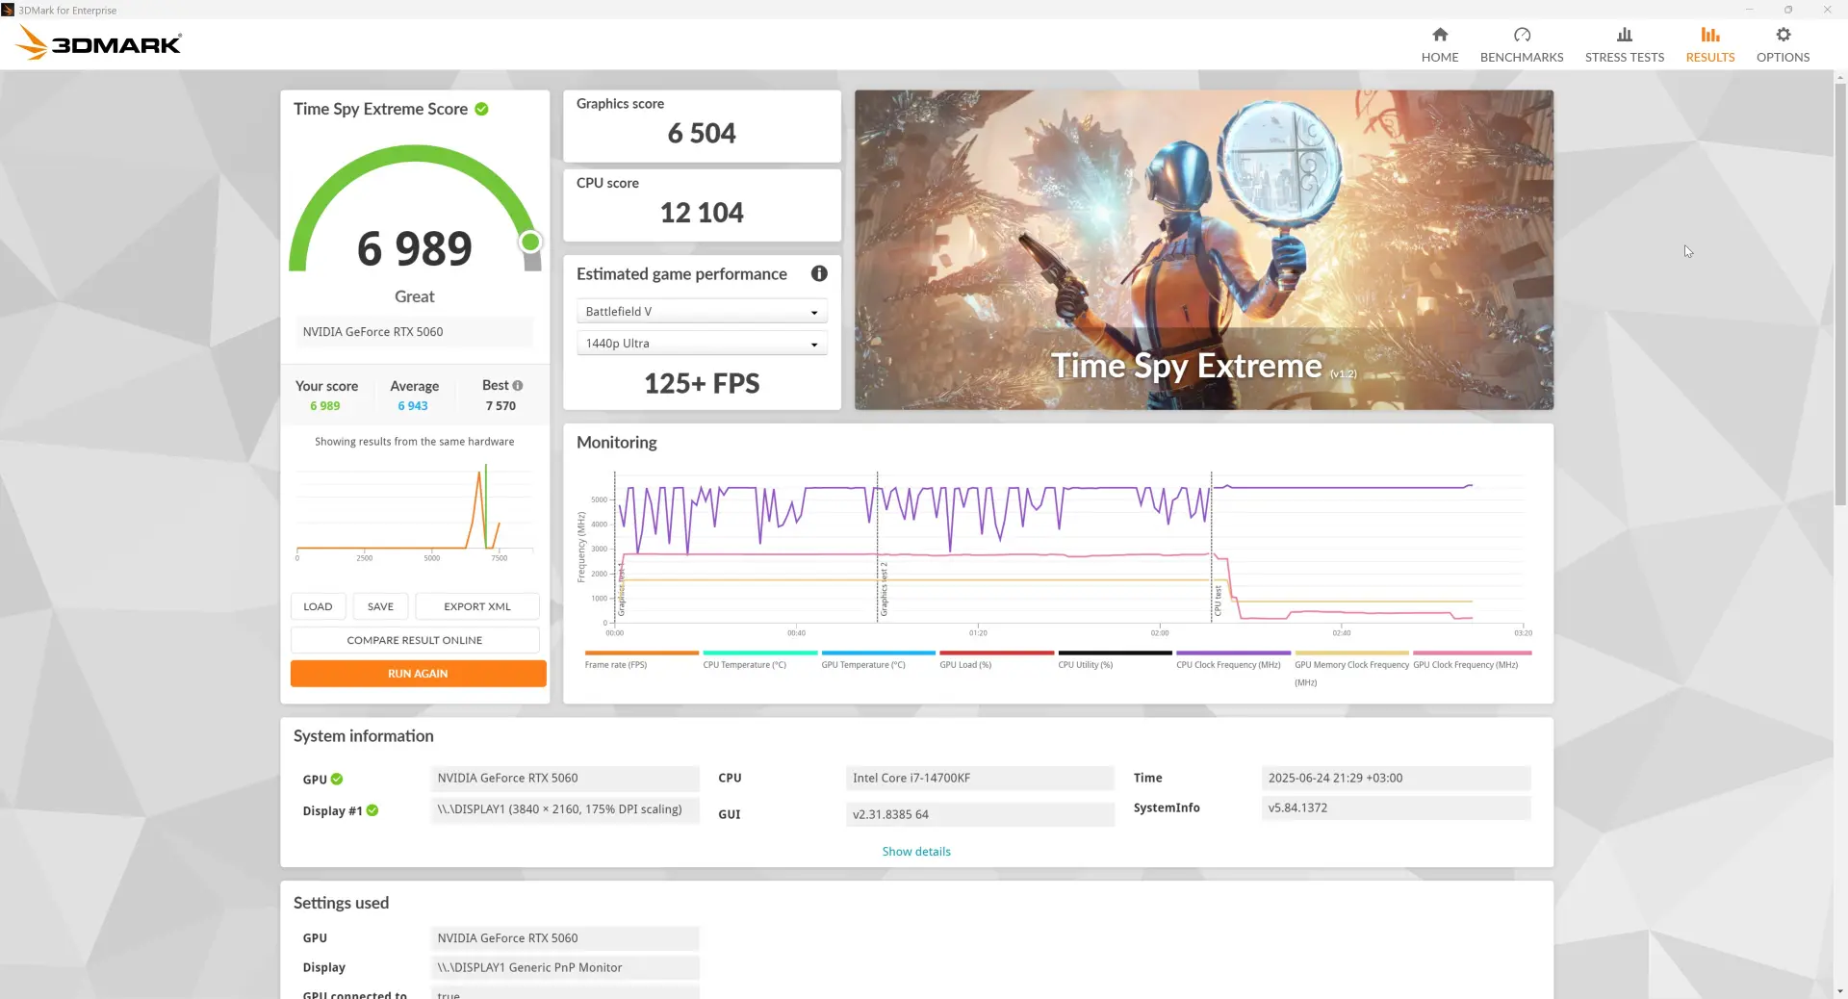
Task: Click the vertical scrollbar thumb
Action: pos(1840,294)
